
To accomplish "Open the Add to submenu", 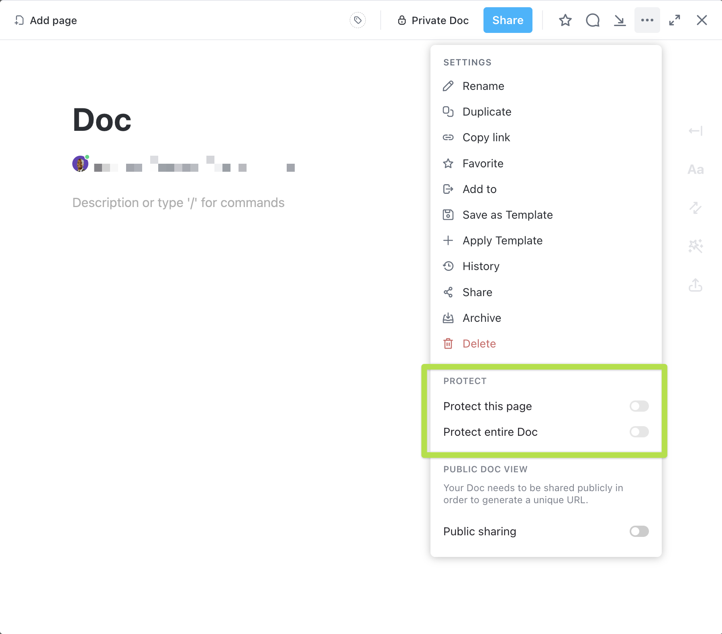I will pyautogui.click(x=479, y=189).
